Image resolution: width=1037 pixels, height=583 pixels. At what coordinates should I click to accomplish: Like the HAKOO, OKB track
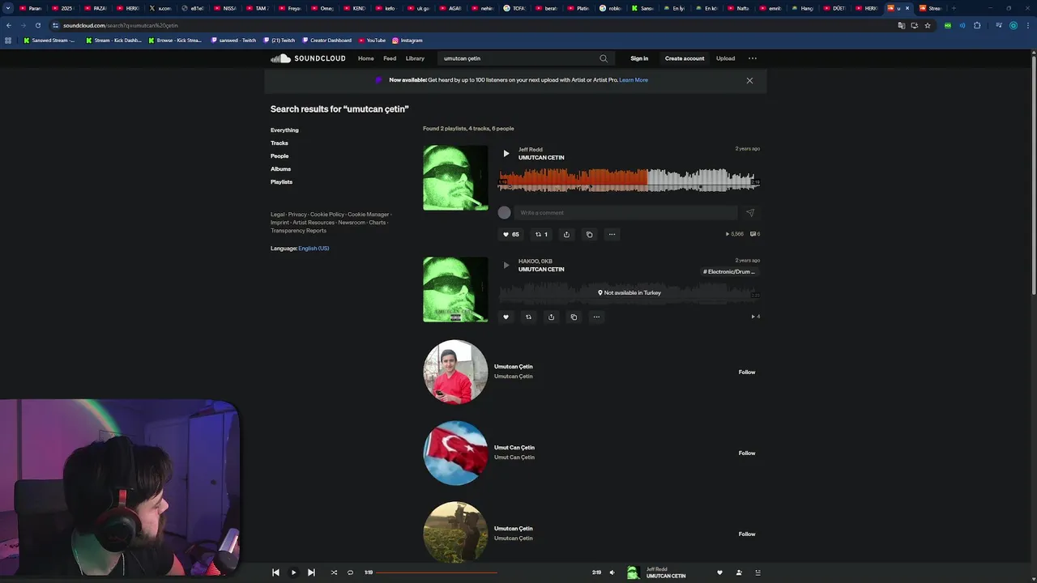(x=506, y=317)
